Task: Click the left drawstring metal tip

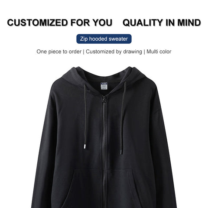Action: point(84,146)
